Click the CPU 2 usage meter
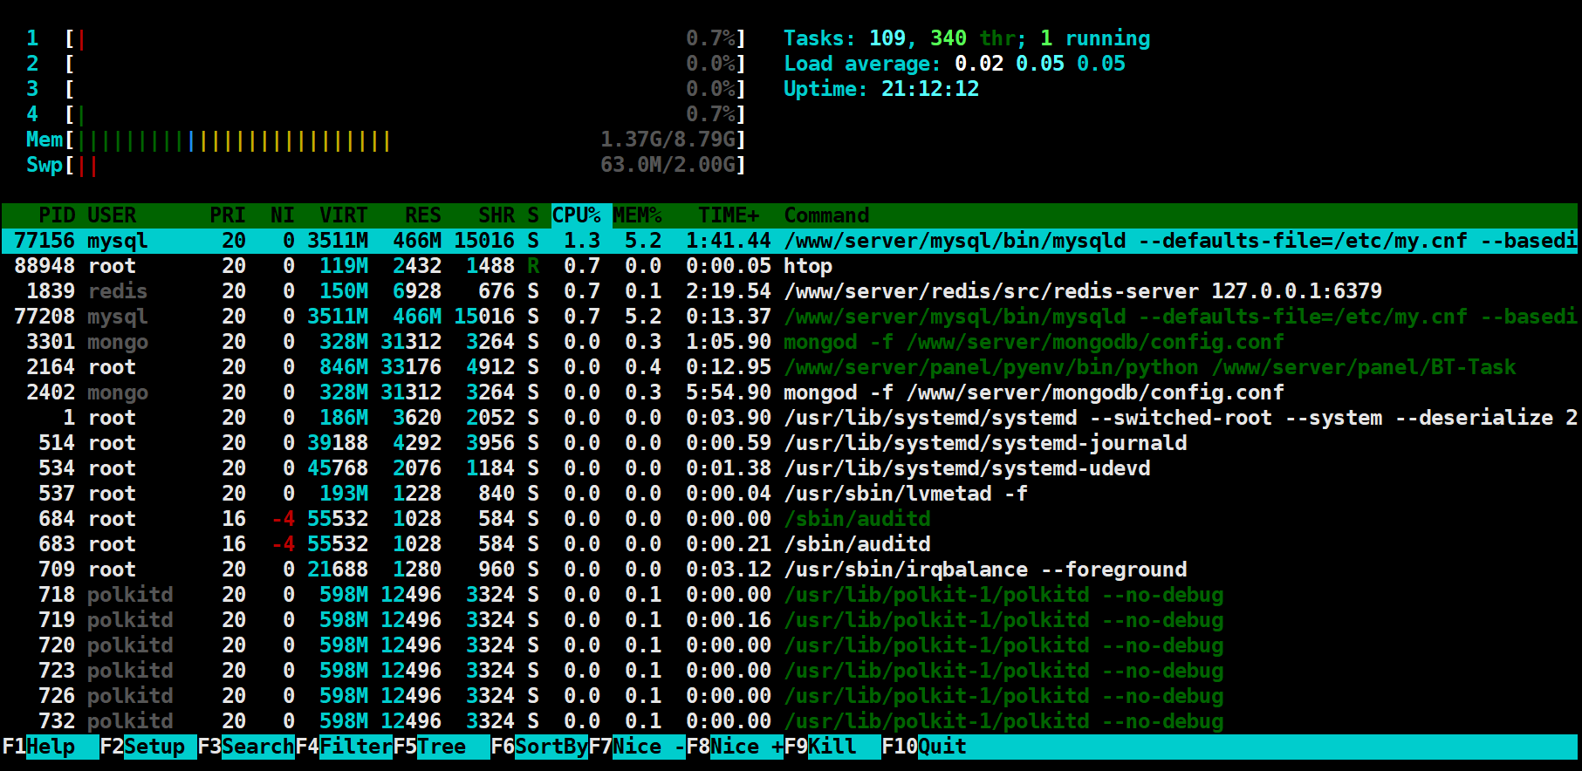1582x771 pixels. [386, 64]
